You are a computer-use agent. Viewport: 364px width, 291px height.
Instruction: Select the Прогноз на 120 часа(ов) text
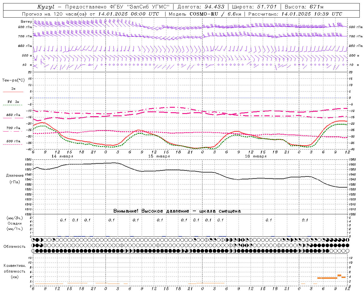coord(55,14)
